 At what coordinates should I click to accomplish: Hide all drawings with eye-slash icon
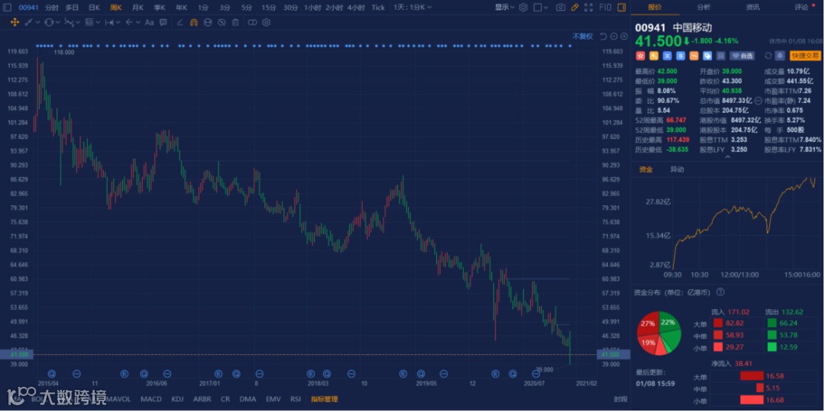pos(222,23)
